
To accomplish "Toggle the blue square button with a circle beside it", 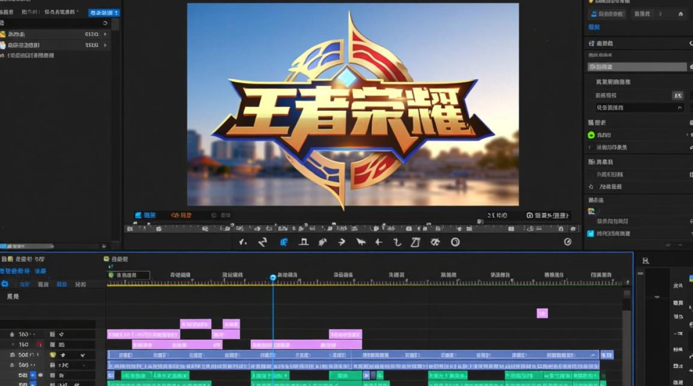I will [x=32, y=376].
